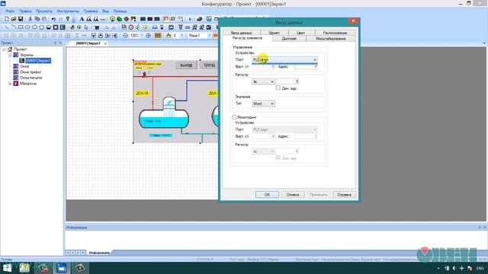Select the Rectangle drawing tool
Image resolution: width=488 pixels, height=274 pixels.
coord(21,27)
